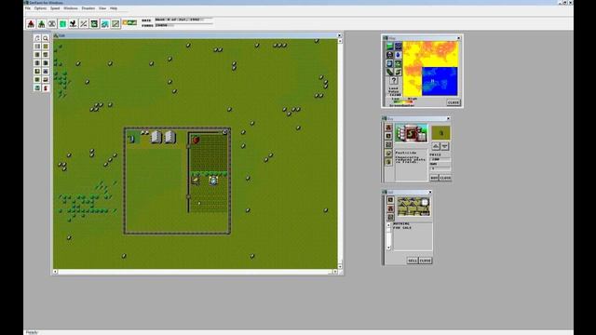Click the dark green S icon in top toolbar
The height and width of the screenshot is (335, 596).
pos(94,24)
